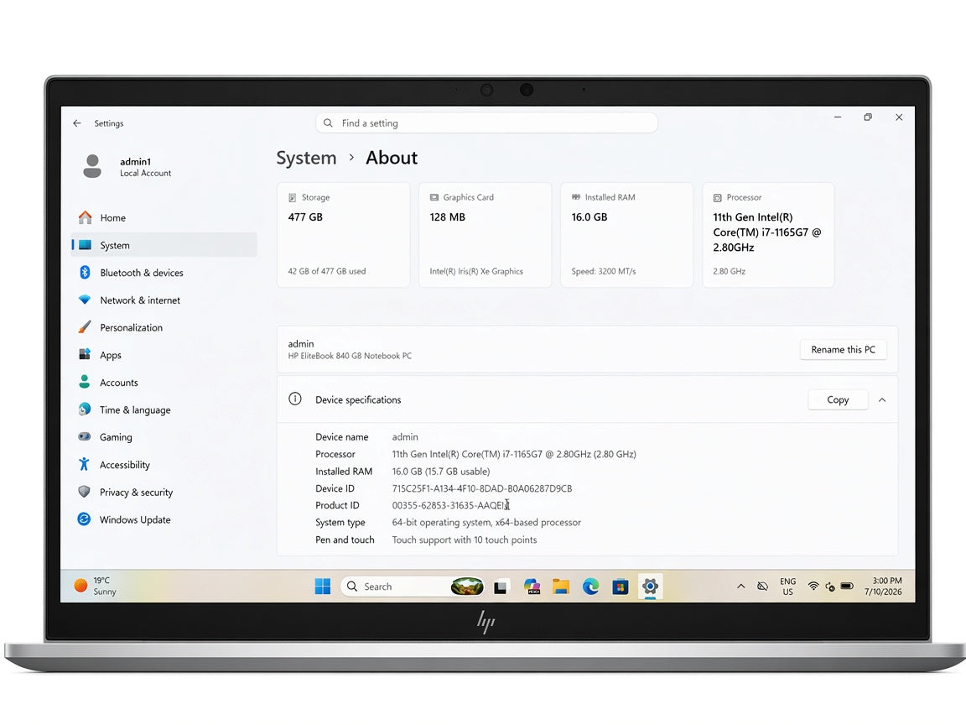Open the Windows Start menu

click(323, 587)
